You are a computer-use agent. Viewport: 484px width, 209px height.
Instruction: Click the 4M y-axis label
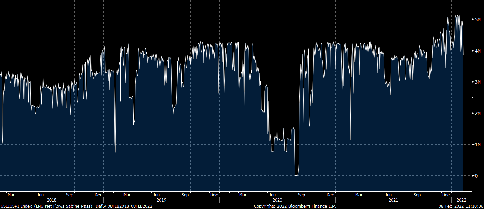click(478, 51)
